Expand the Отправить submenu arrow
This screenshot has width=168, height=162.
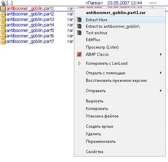coord(161,91)
